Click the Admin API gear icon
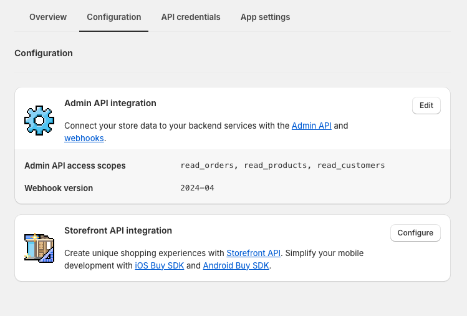The width and height of the screenshot is (467, 316). 39,120
